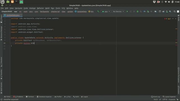180x101 pixels.
Task: Open the Build menu
Action: pos(47,8)
